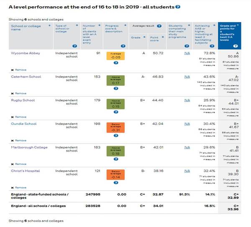Open help icon under Caterham School progress score
The height and width of the screenshot is (227, 251).
click(116, 88)
